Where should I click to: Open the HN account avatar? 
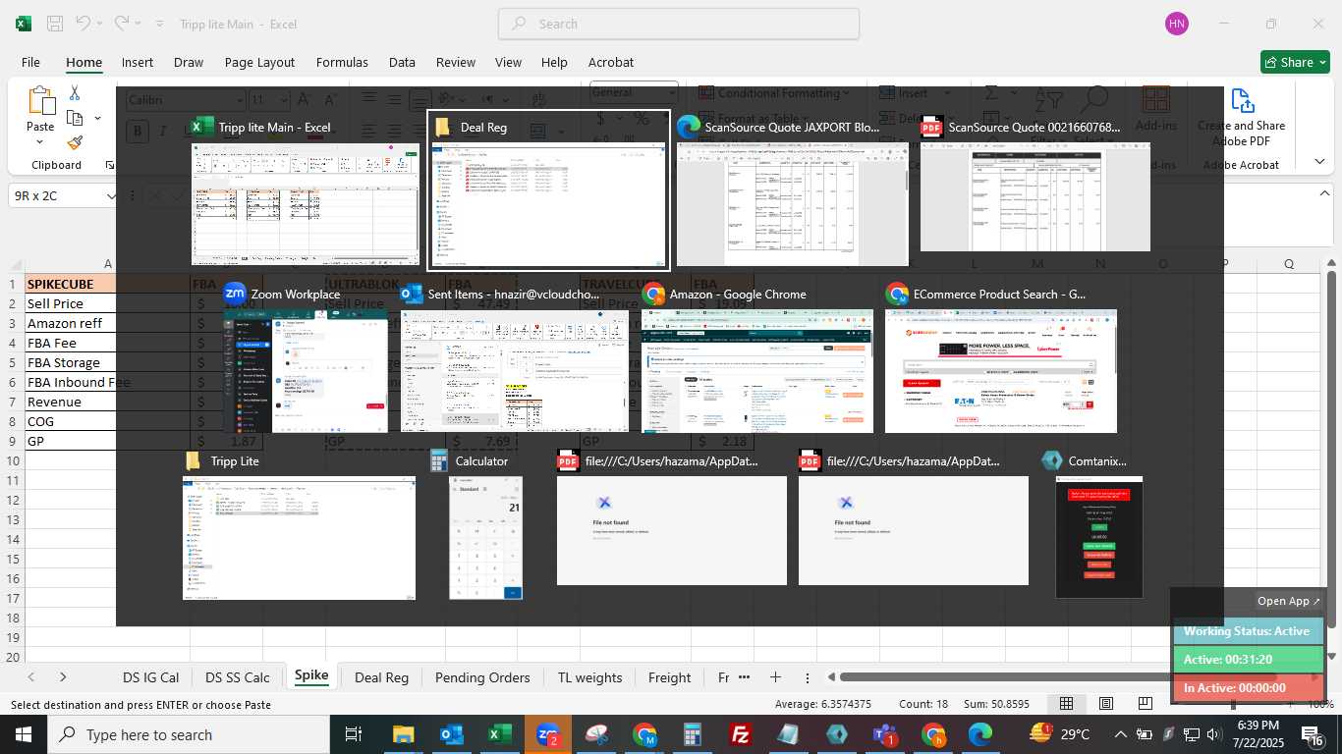[1176, 24]
